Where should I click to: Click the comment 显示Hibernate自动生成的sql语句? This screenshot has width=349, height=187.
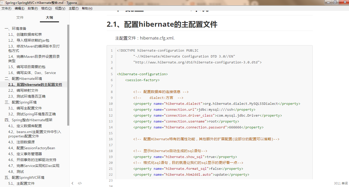(170, 151)
